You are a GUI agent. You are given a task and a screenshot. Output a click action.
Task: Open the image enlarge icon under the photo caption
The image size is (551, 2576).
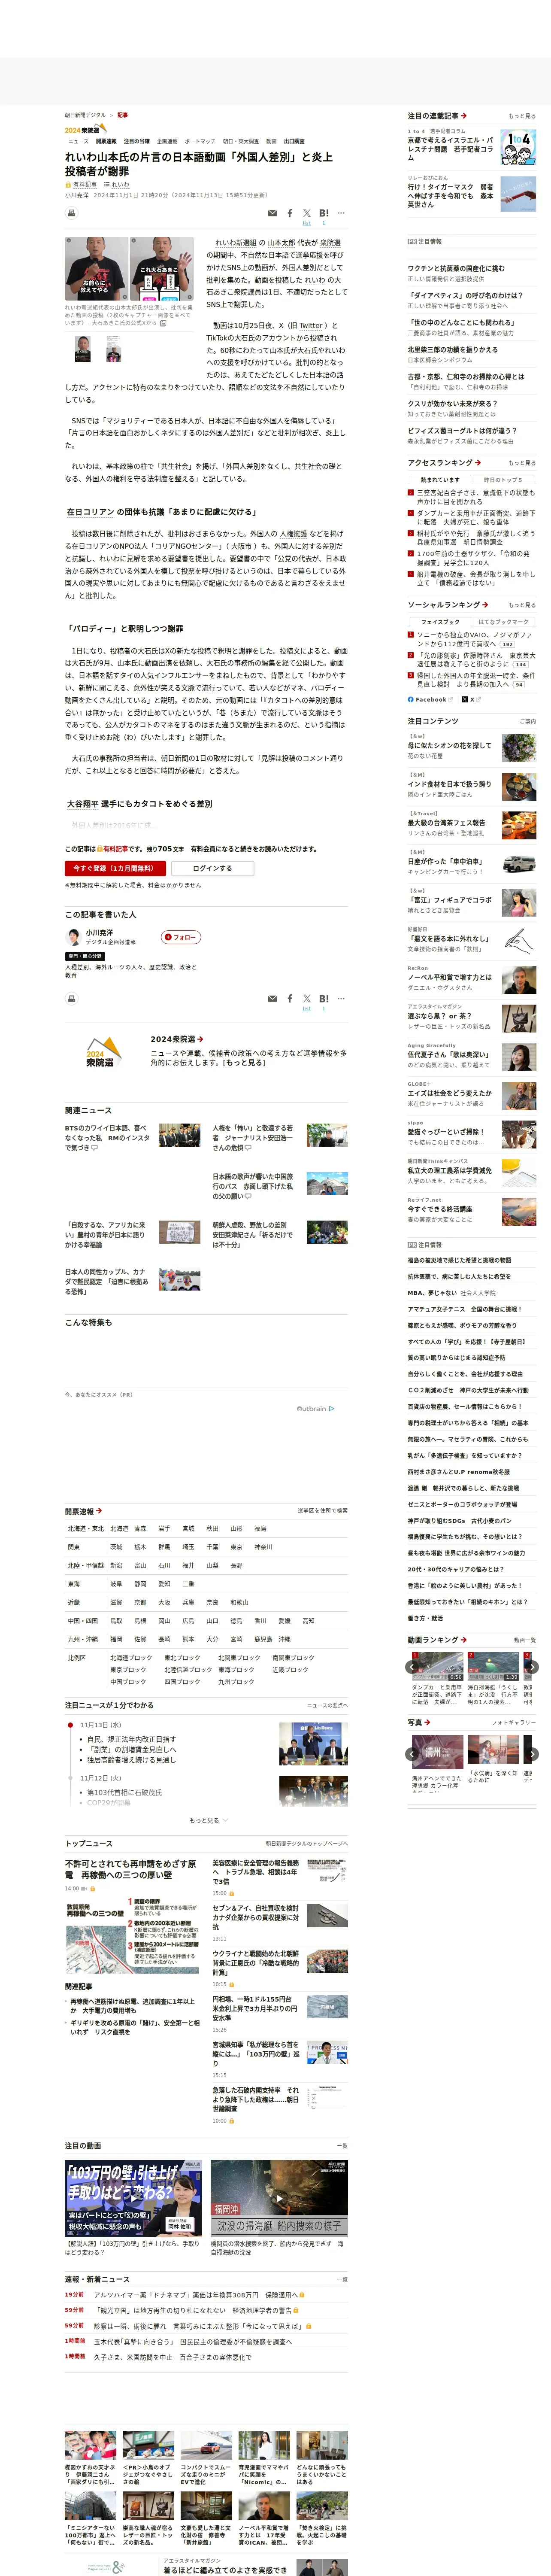click(x=163, y=323)
